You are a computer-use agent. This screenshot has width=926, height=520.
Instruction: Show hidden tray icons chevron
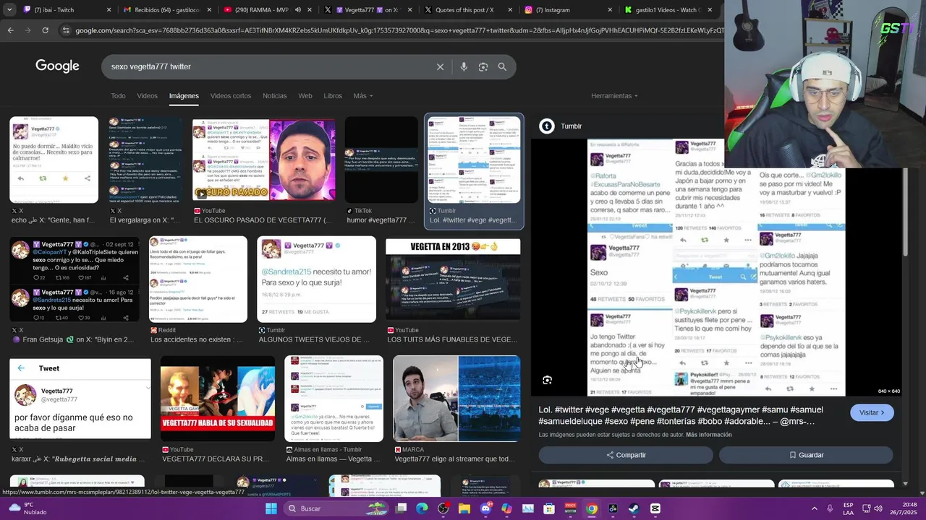coord(814,508)
